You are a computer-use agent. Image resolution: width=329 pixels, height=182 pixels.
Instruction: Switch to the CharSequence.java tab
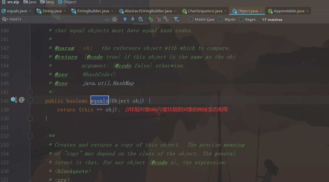[x=205, y=11]
